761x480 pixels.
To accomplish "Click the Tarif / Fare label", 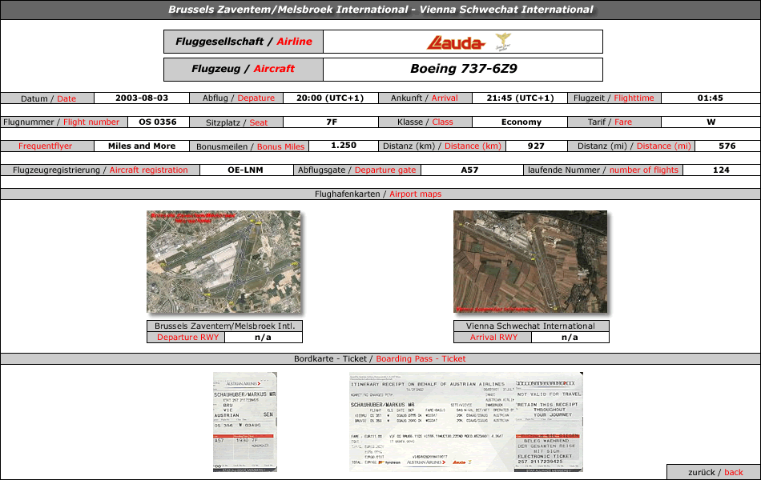I will pyautogui.click(x=614, y=122).
